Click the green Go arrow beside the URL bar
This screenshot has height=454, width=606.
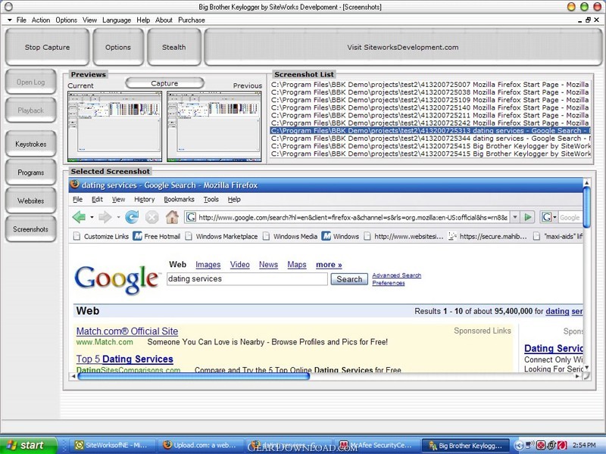point(527,217)
